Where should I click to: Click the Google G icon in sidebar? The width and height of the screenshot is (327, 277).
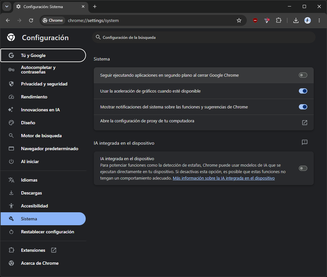tap(11, 55)
